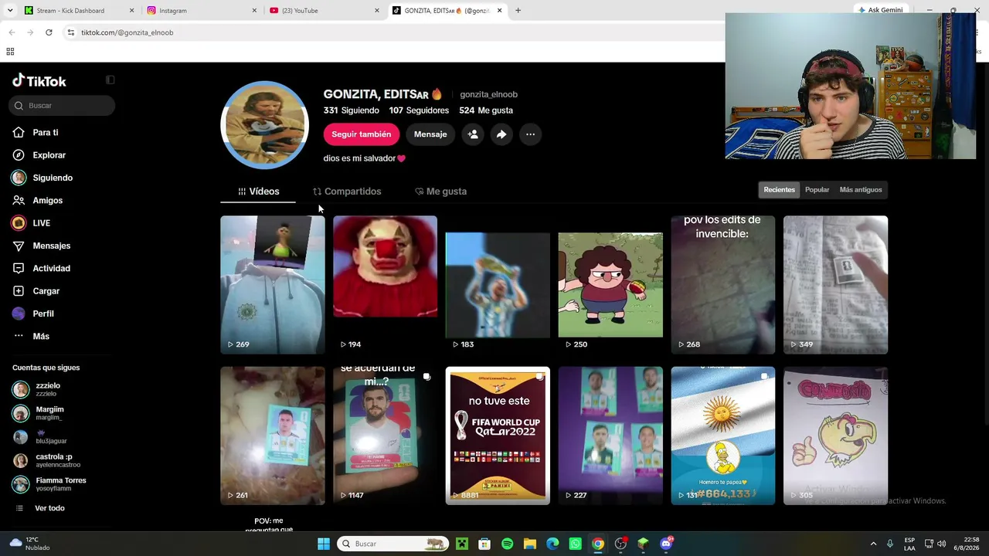The image size is (989, 556).
Task: Open Mensajes in the sidebar
Action: pos(42,246)
